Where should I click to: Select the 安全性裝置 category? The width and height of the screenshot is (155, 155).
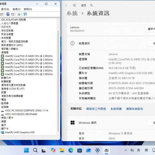7,34
